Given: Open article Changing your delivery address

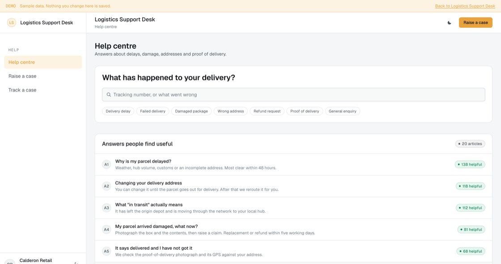Looking at the screenshot, I should [x=293, y=186].
